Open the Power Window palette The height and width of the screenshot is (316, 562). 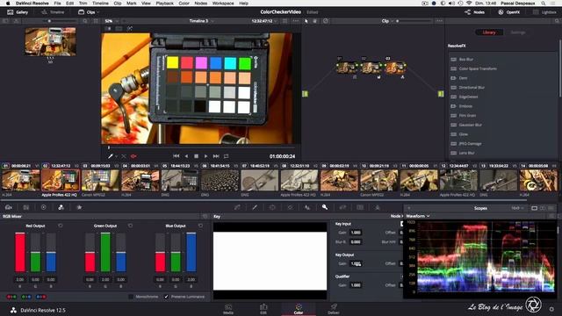click(x=272, y=207)
